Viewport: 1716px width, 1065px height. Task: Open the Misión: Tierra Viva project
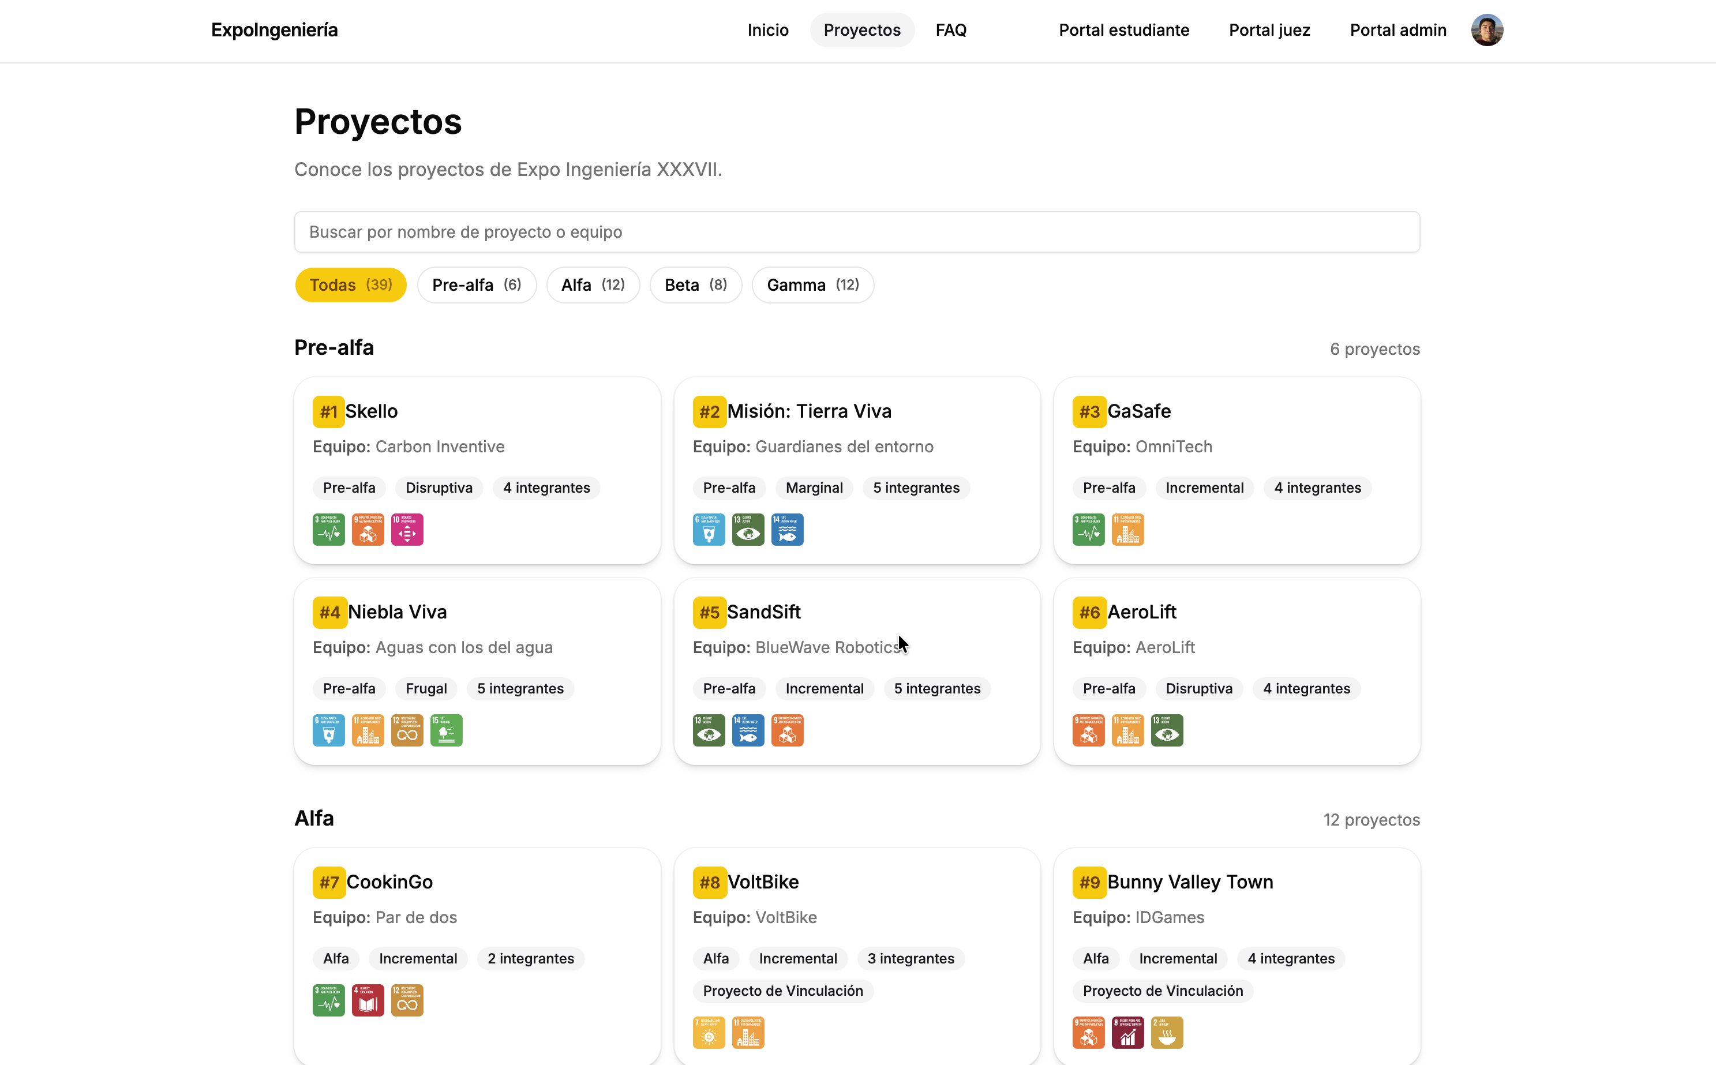[x=810, y=411]
